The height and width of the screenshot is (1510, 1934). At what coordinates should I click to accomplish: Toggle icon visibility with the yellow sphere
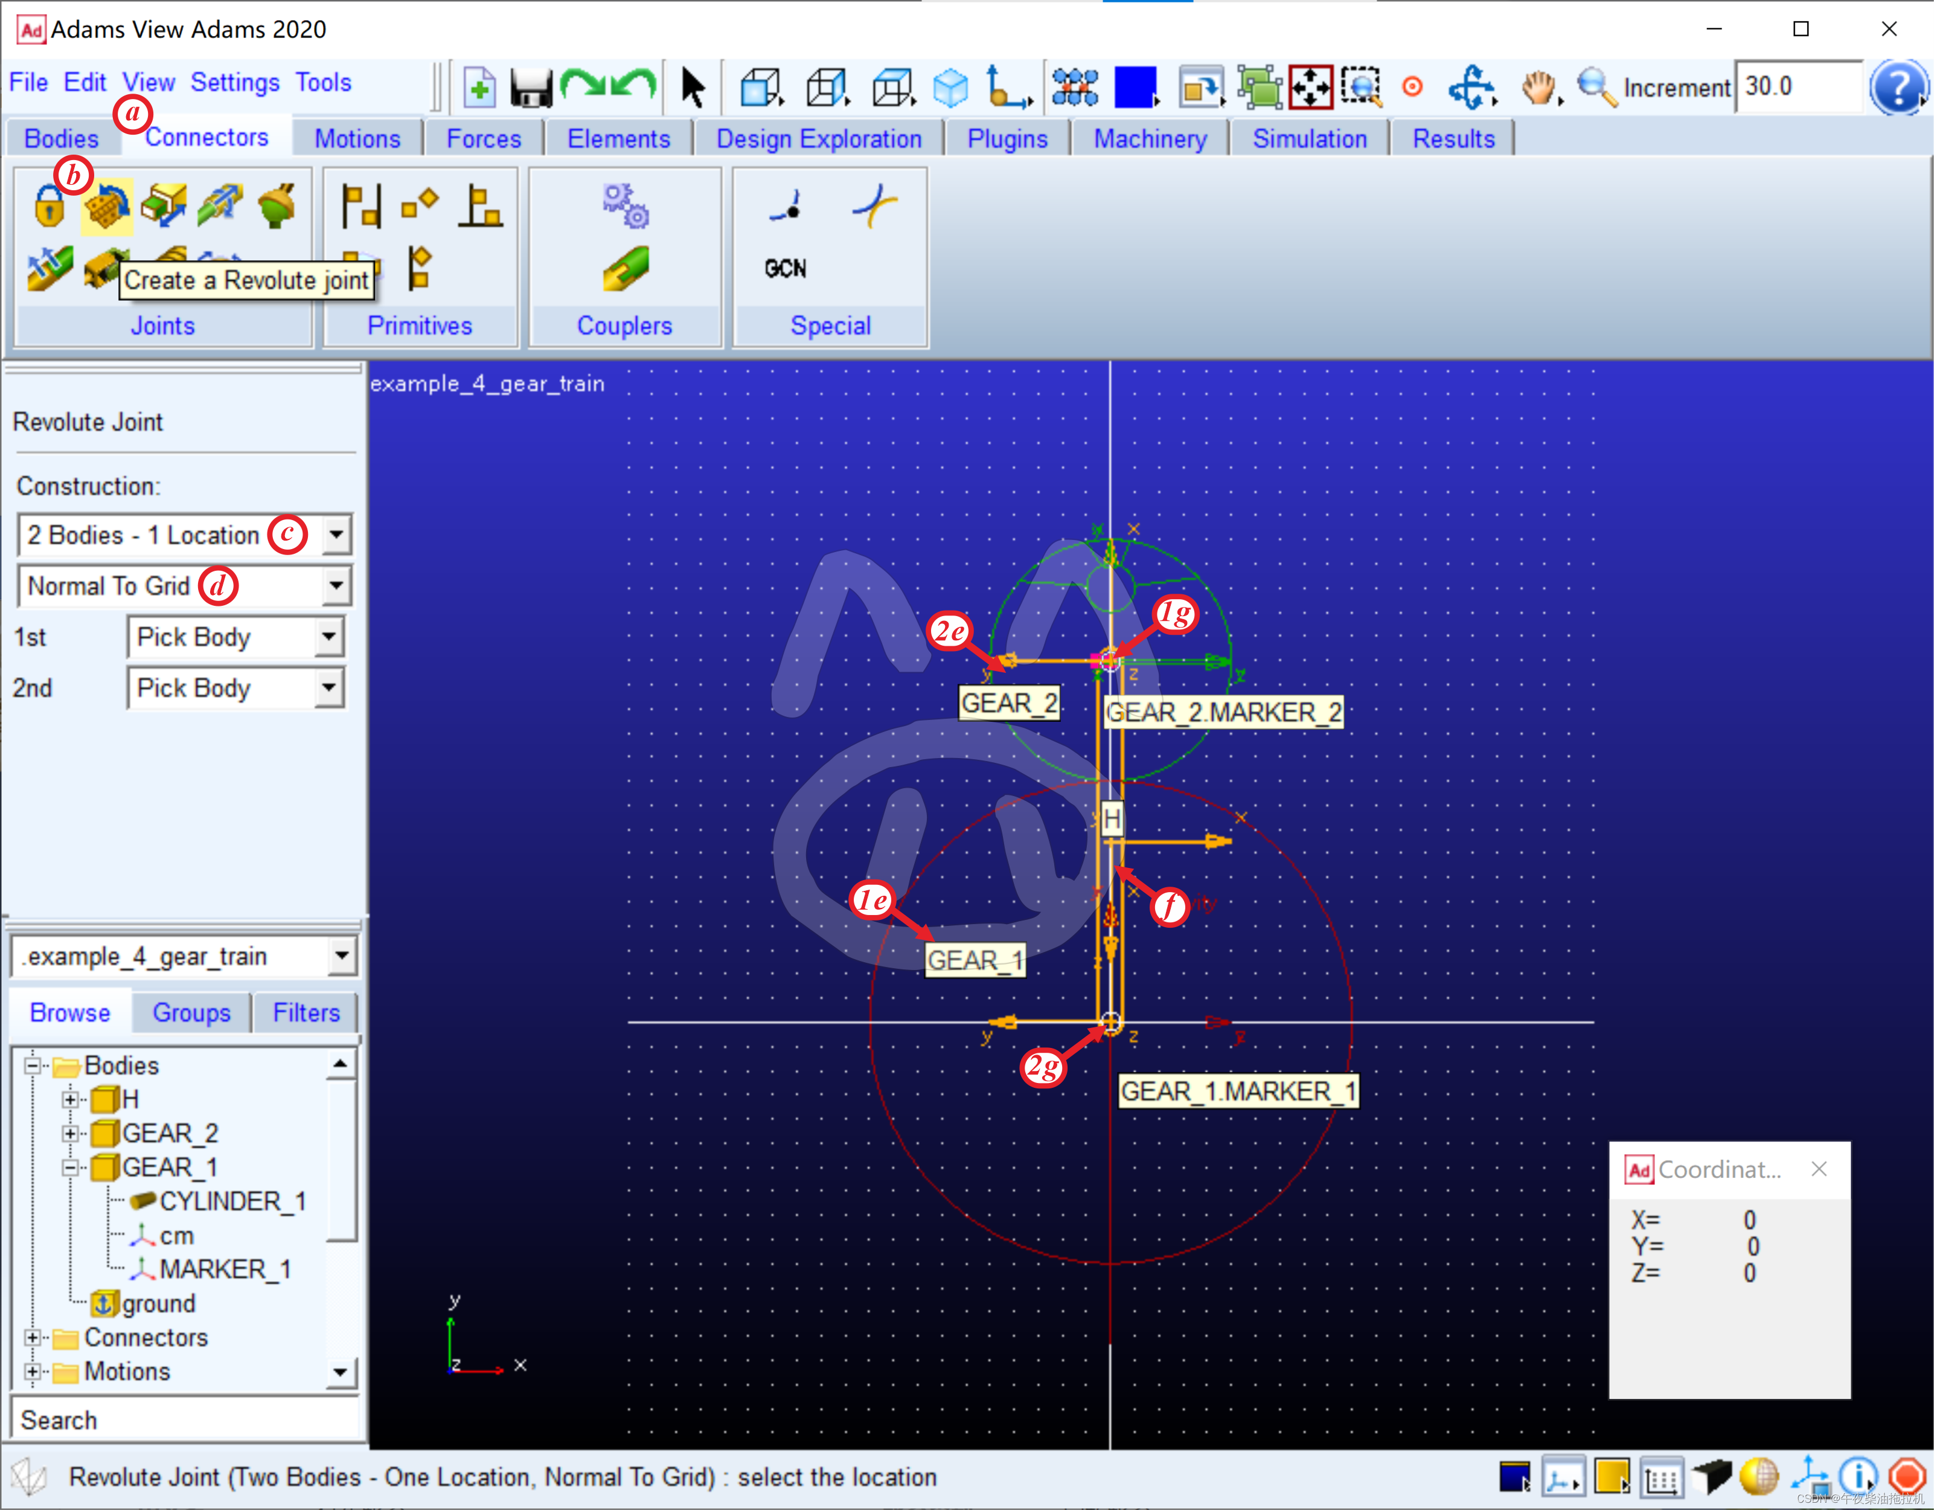tap(1759, 1477)
